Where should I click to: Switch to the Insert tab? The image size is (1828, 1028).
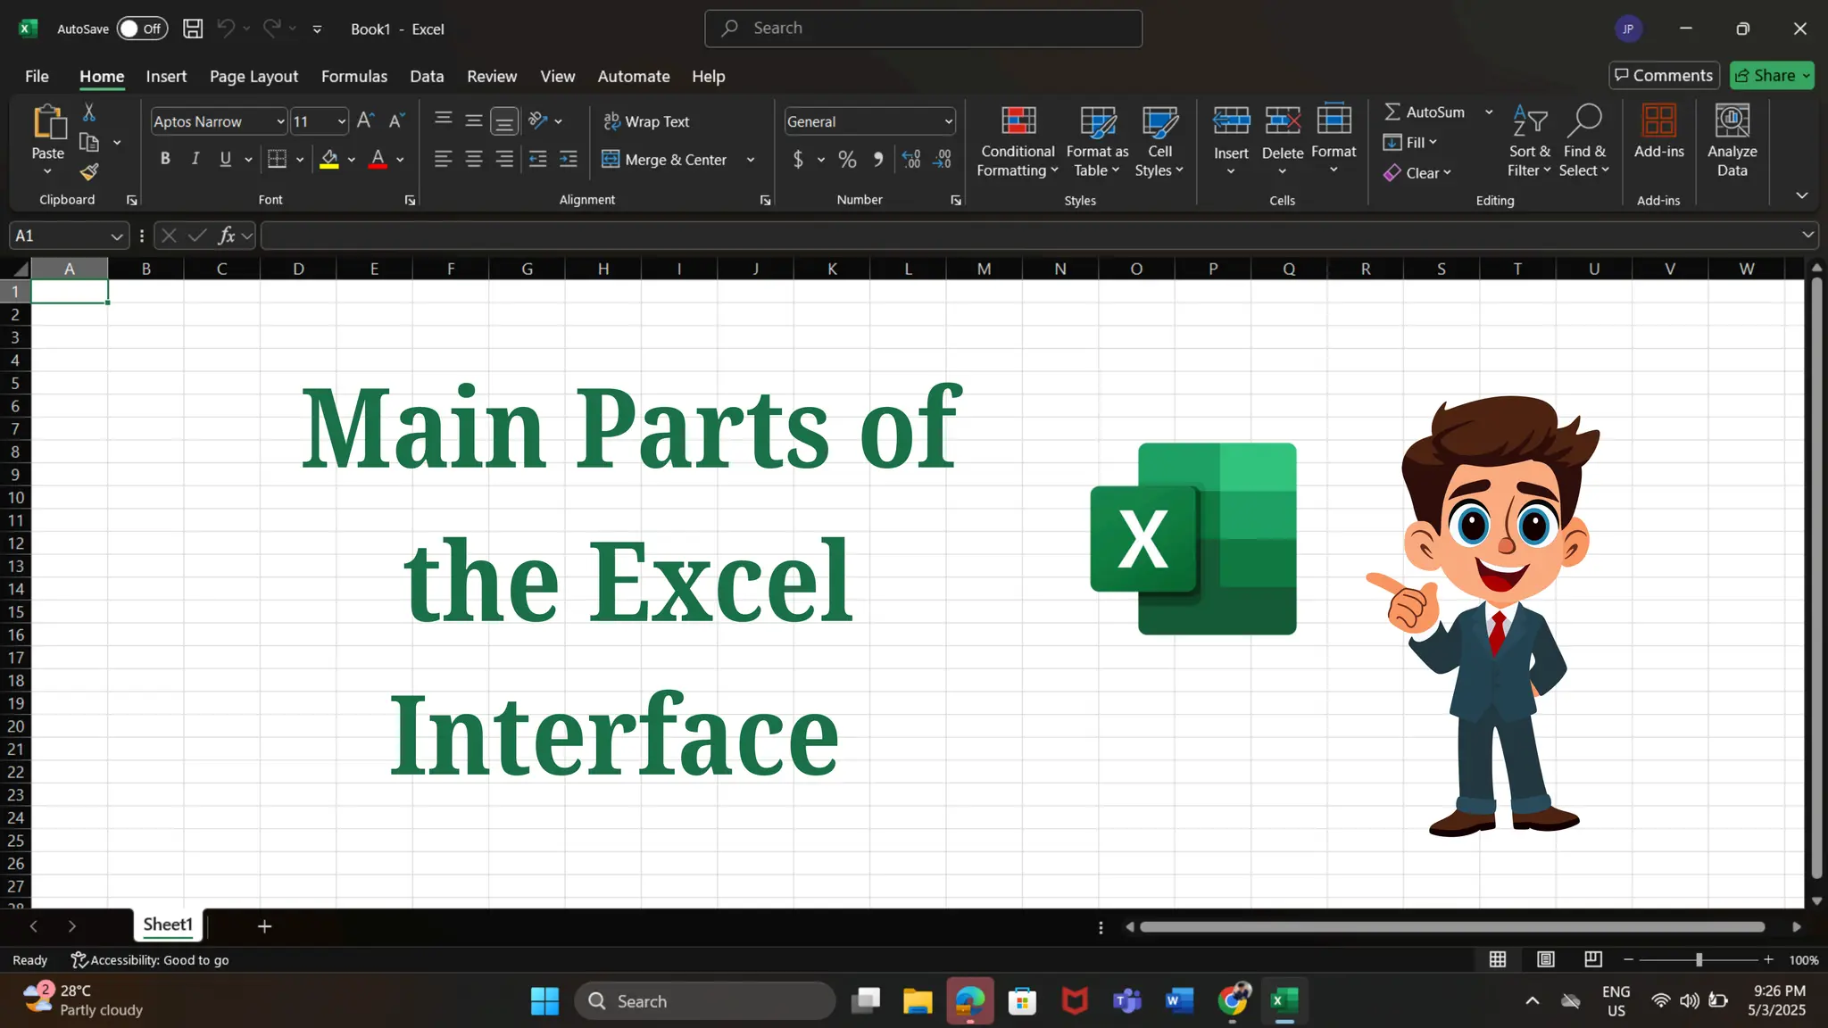[166, 76]
